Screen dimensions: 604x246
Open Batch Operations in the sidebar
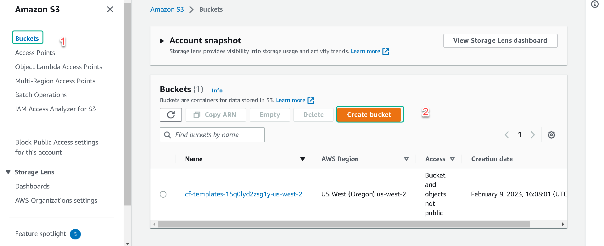(x=41, y=95)
